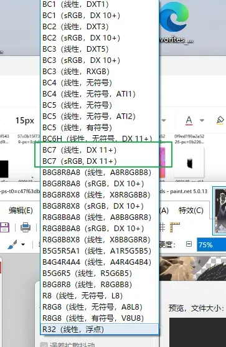Click the Print icon in paint.net toolbar

click(25, 227)
